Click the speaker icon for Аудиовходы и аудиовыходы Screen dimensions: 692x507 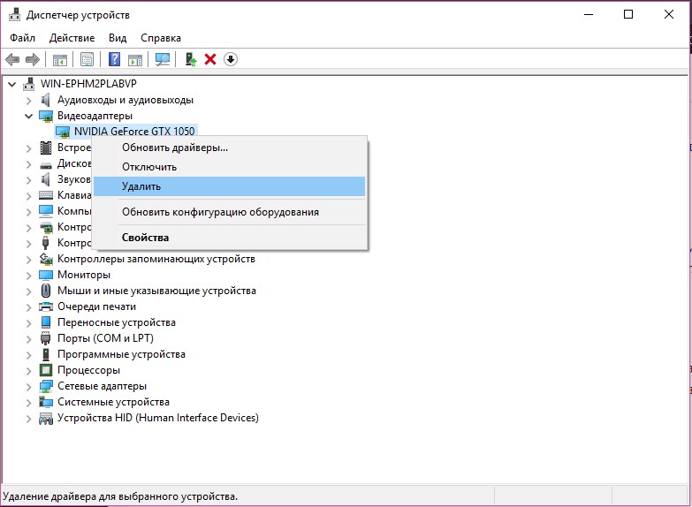45,100
